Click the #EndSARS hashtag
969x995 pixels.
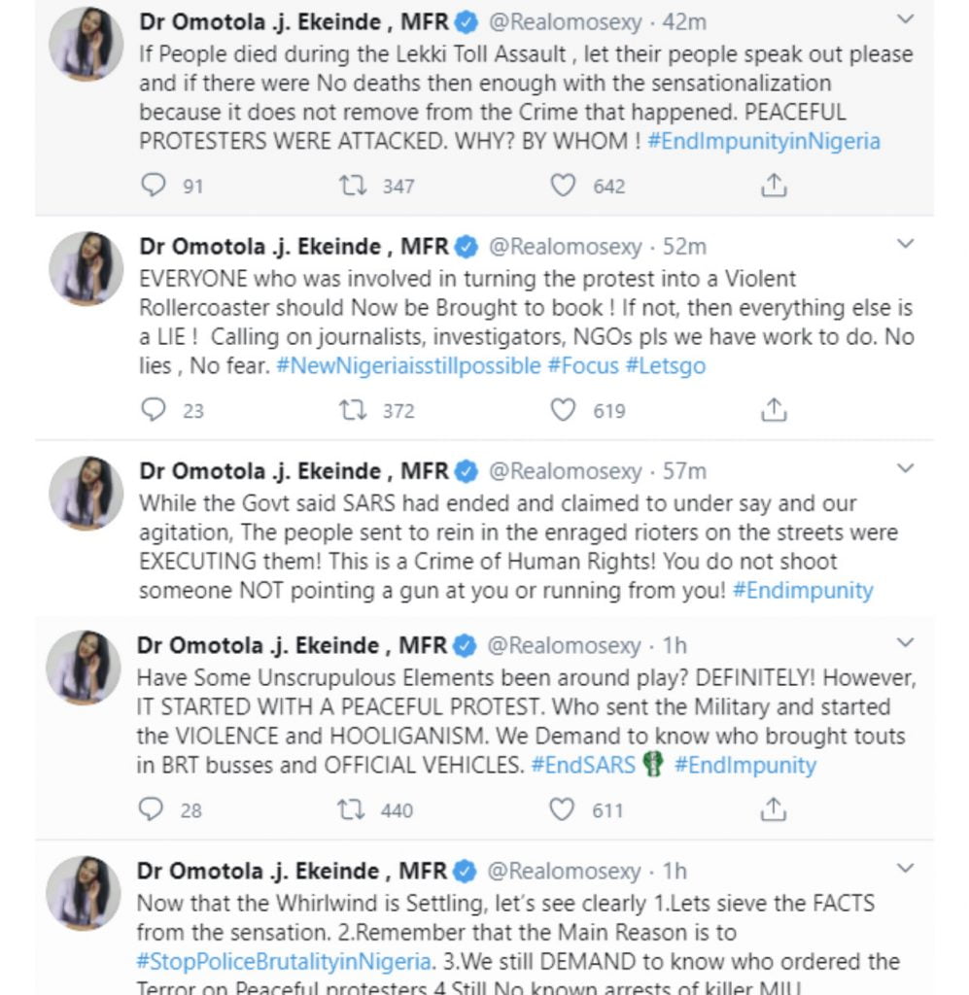click(582, 765)
